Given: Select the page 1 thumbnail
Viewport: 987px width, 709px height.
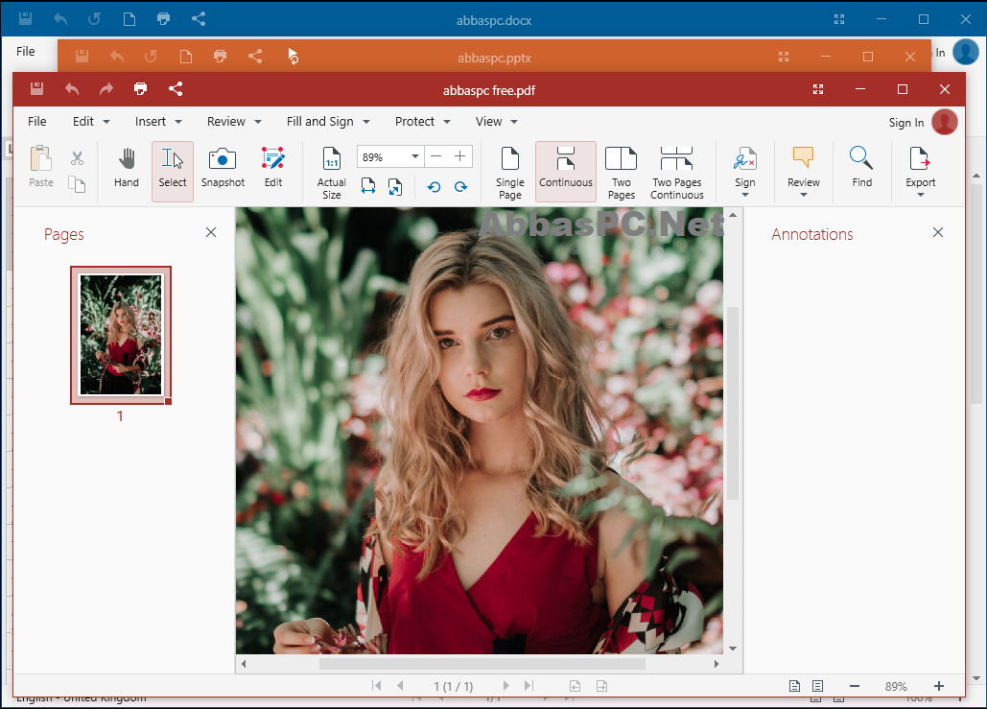Looking at the screenshot, I should [121, 335].
